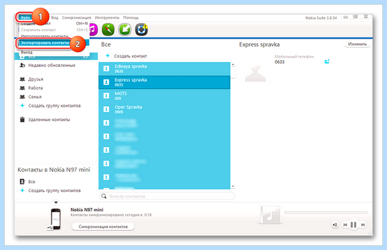
Task: Open Удаленные контакты folder
Action: pos(49,120)
